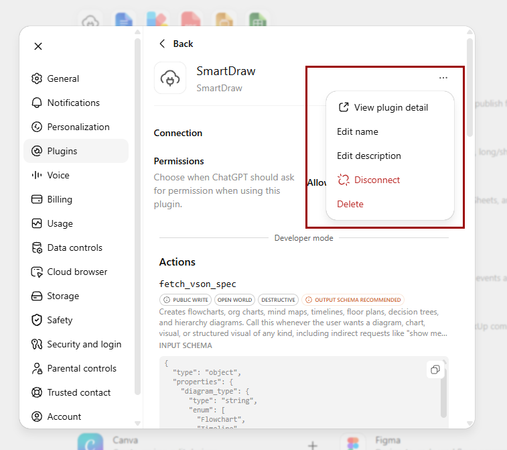This screenshot has width=507, height=450.
Task: Close the settings dialog with X
Action: (x=38, y=46)
